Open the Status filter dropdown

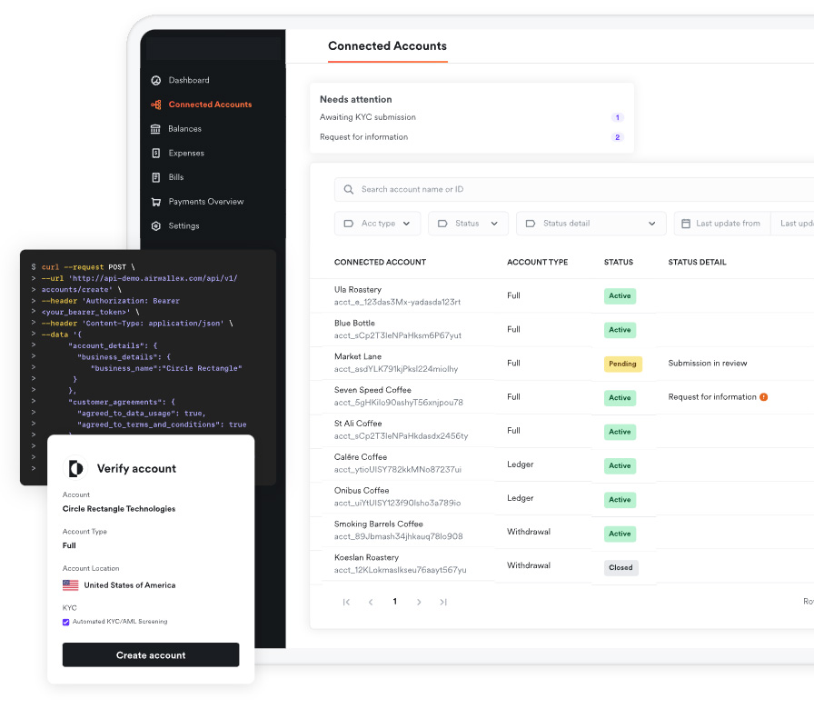coord(468,224)
